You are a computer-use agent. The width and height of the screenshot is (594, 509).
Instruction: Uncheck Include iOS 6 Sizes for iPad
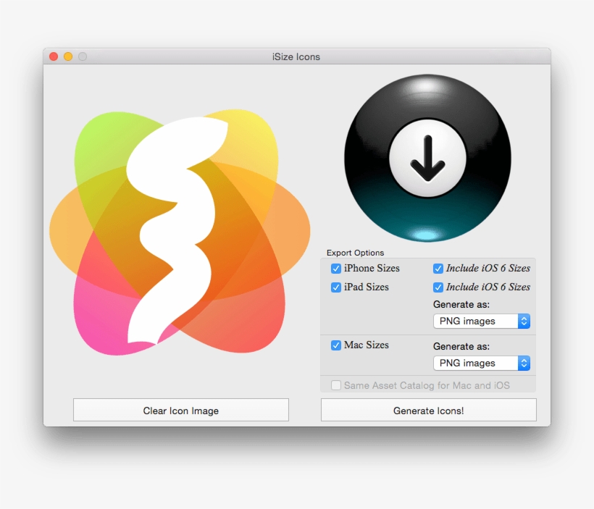coord(438,287)
